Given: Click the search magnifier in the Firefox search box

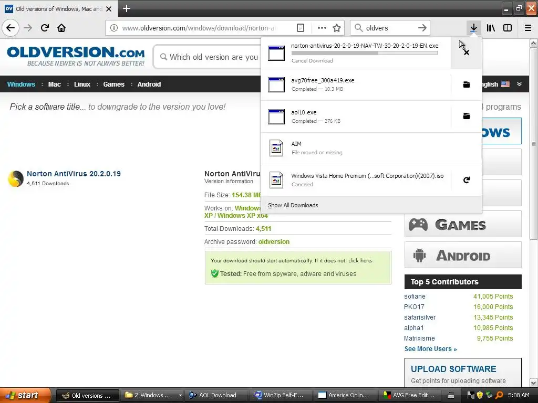Looking at the screenshot, I should coord(358,28).
